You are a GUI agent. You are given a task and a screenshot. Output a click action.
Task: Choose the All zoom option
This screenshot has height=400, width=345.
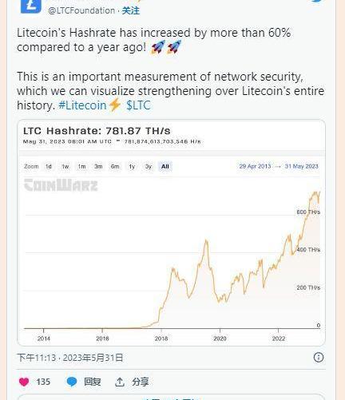[165, 167]
